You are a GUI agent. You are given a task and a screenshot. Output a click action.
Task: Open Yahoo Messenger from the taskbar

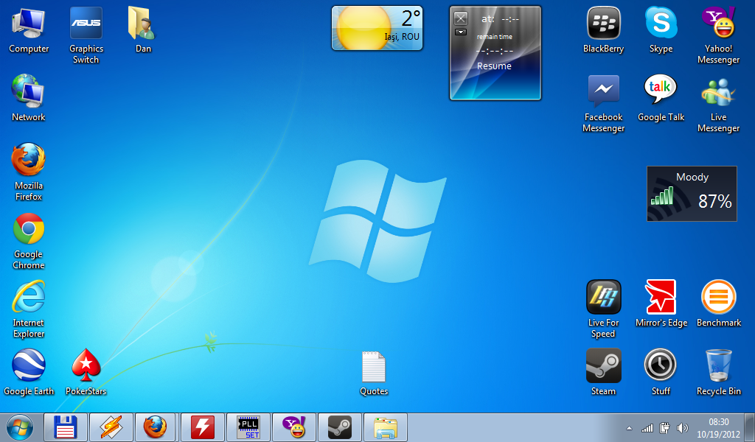click(293, 427)
